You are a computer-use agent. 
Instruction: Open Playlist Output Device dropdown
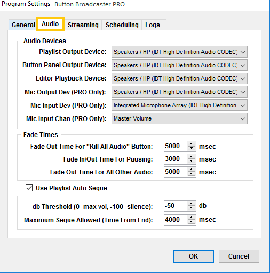pos(179,52)
